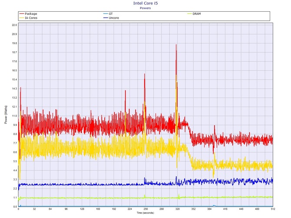This screenshot has width=291, height=218.
Task: Click the 11.0 value on the power axis
Action: pyautogui.click(x=14, y=116)
